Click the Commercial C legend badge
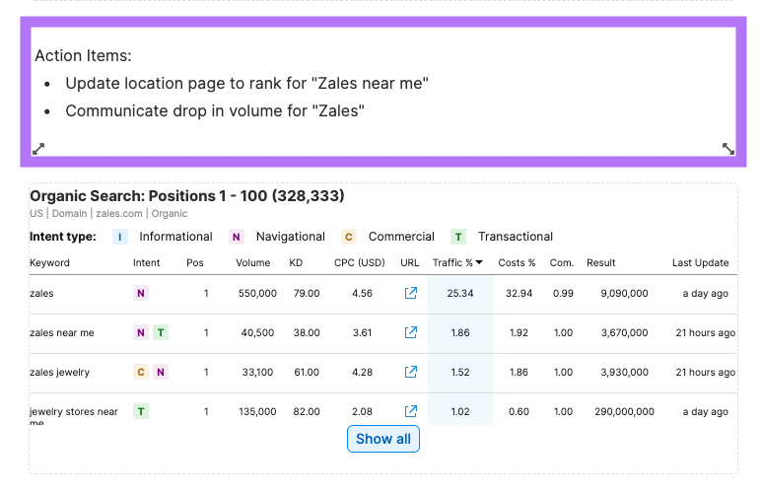 coord(348,237)
